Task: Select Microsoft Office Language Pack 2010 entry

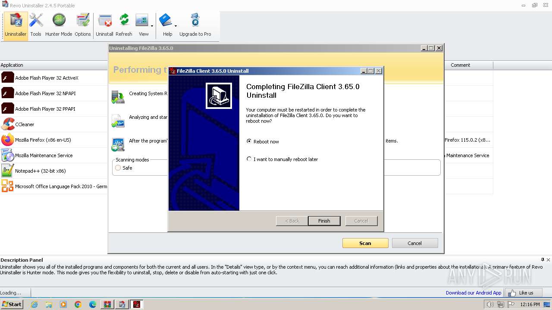Action: tap(54, 186)
